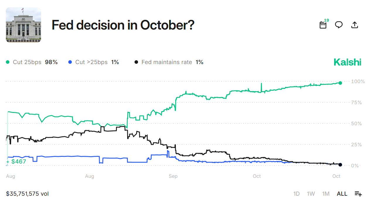Click the Kalshi logo
The height and width of the screenshot is (203, 374).
point(347,62)
